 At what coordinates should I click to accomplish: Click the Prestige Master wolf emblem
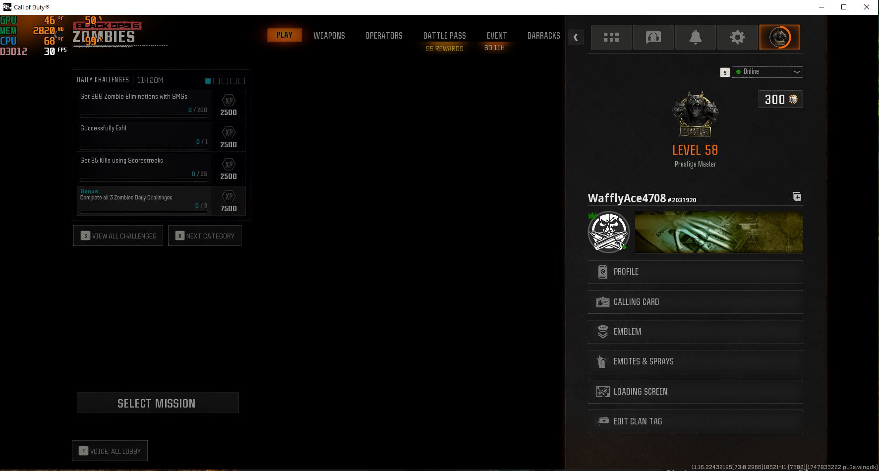[696, 114]
